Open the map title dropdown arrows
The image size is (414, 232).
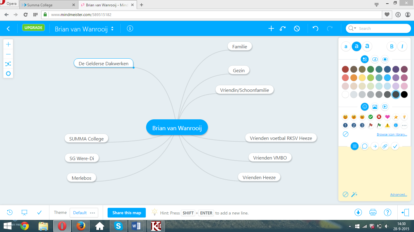[x=112, y=29]
